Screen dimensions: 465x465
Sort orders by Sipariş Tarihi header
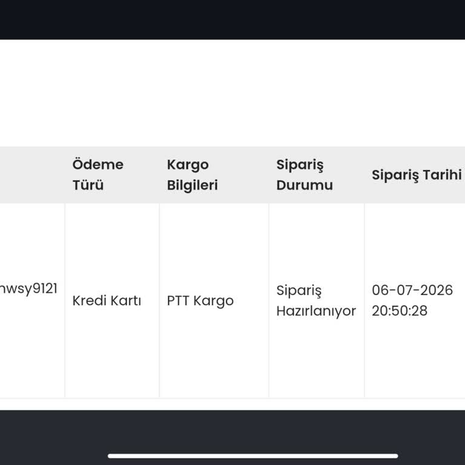(x=417, y=174)
